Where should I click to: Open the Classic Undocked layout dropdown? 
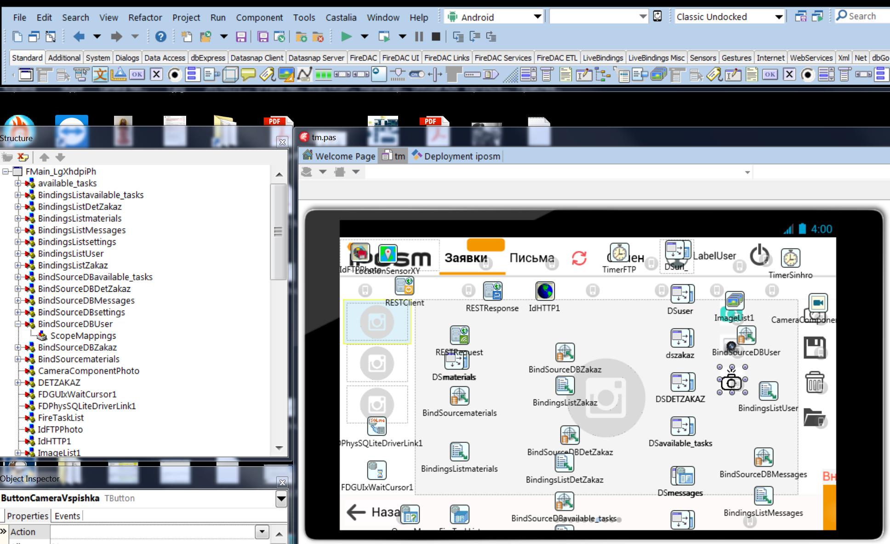(778, 17)
